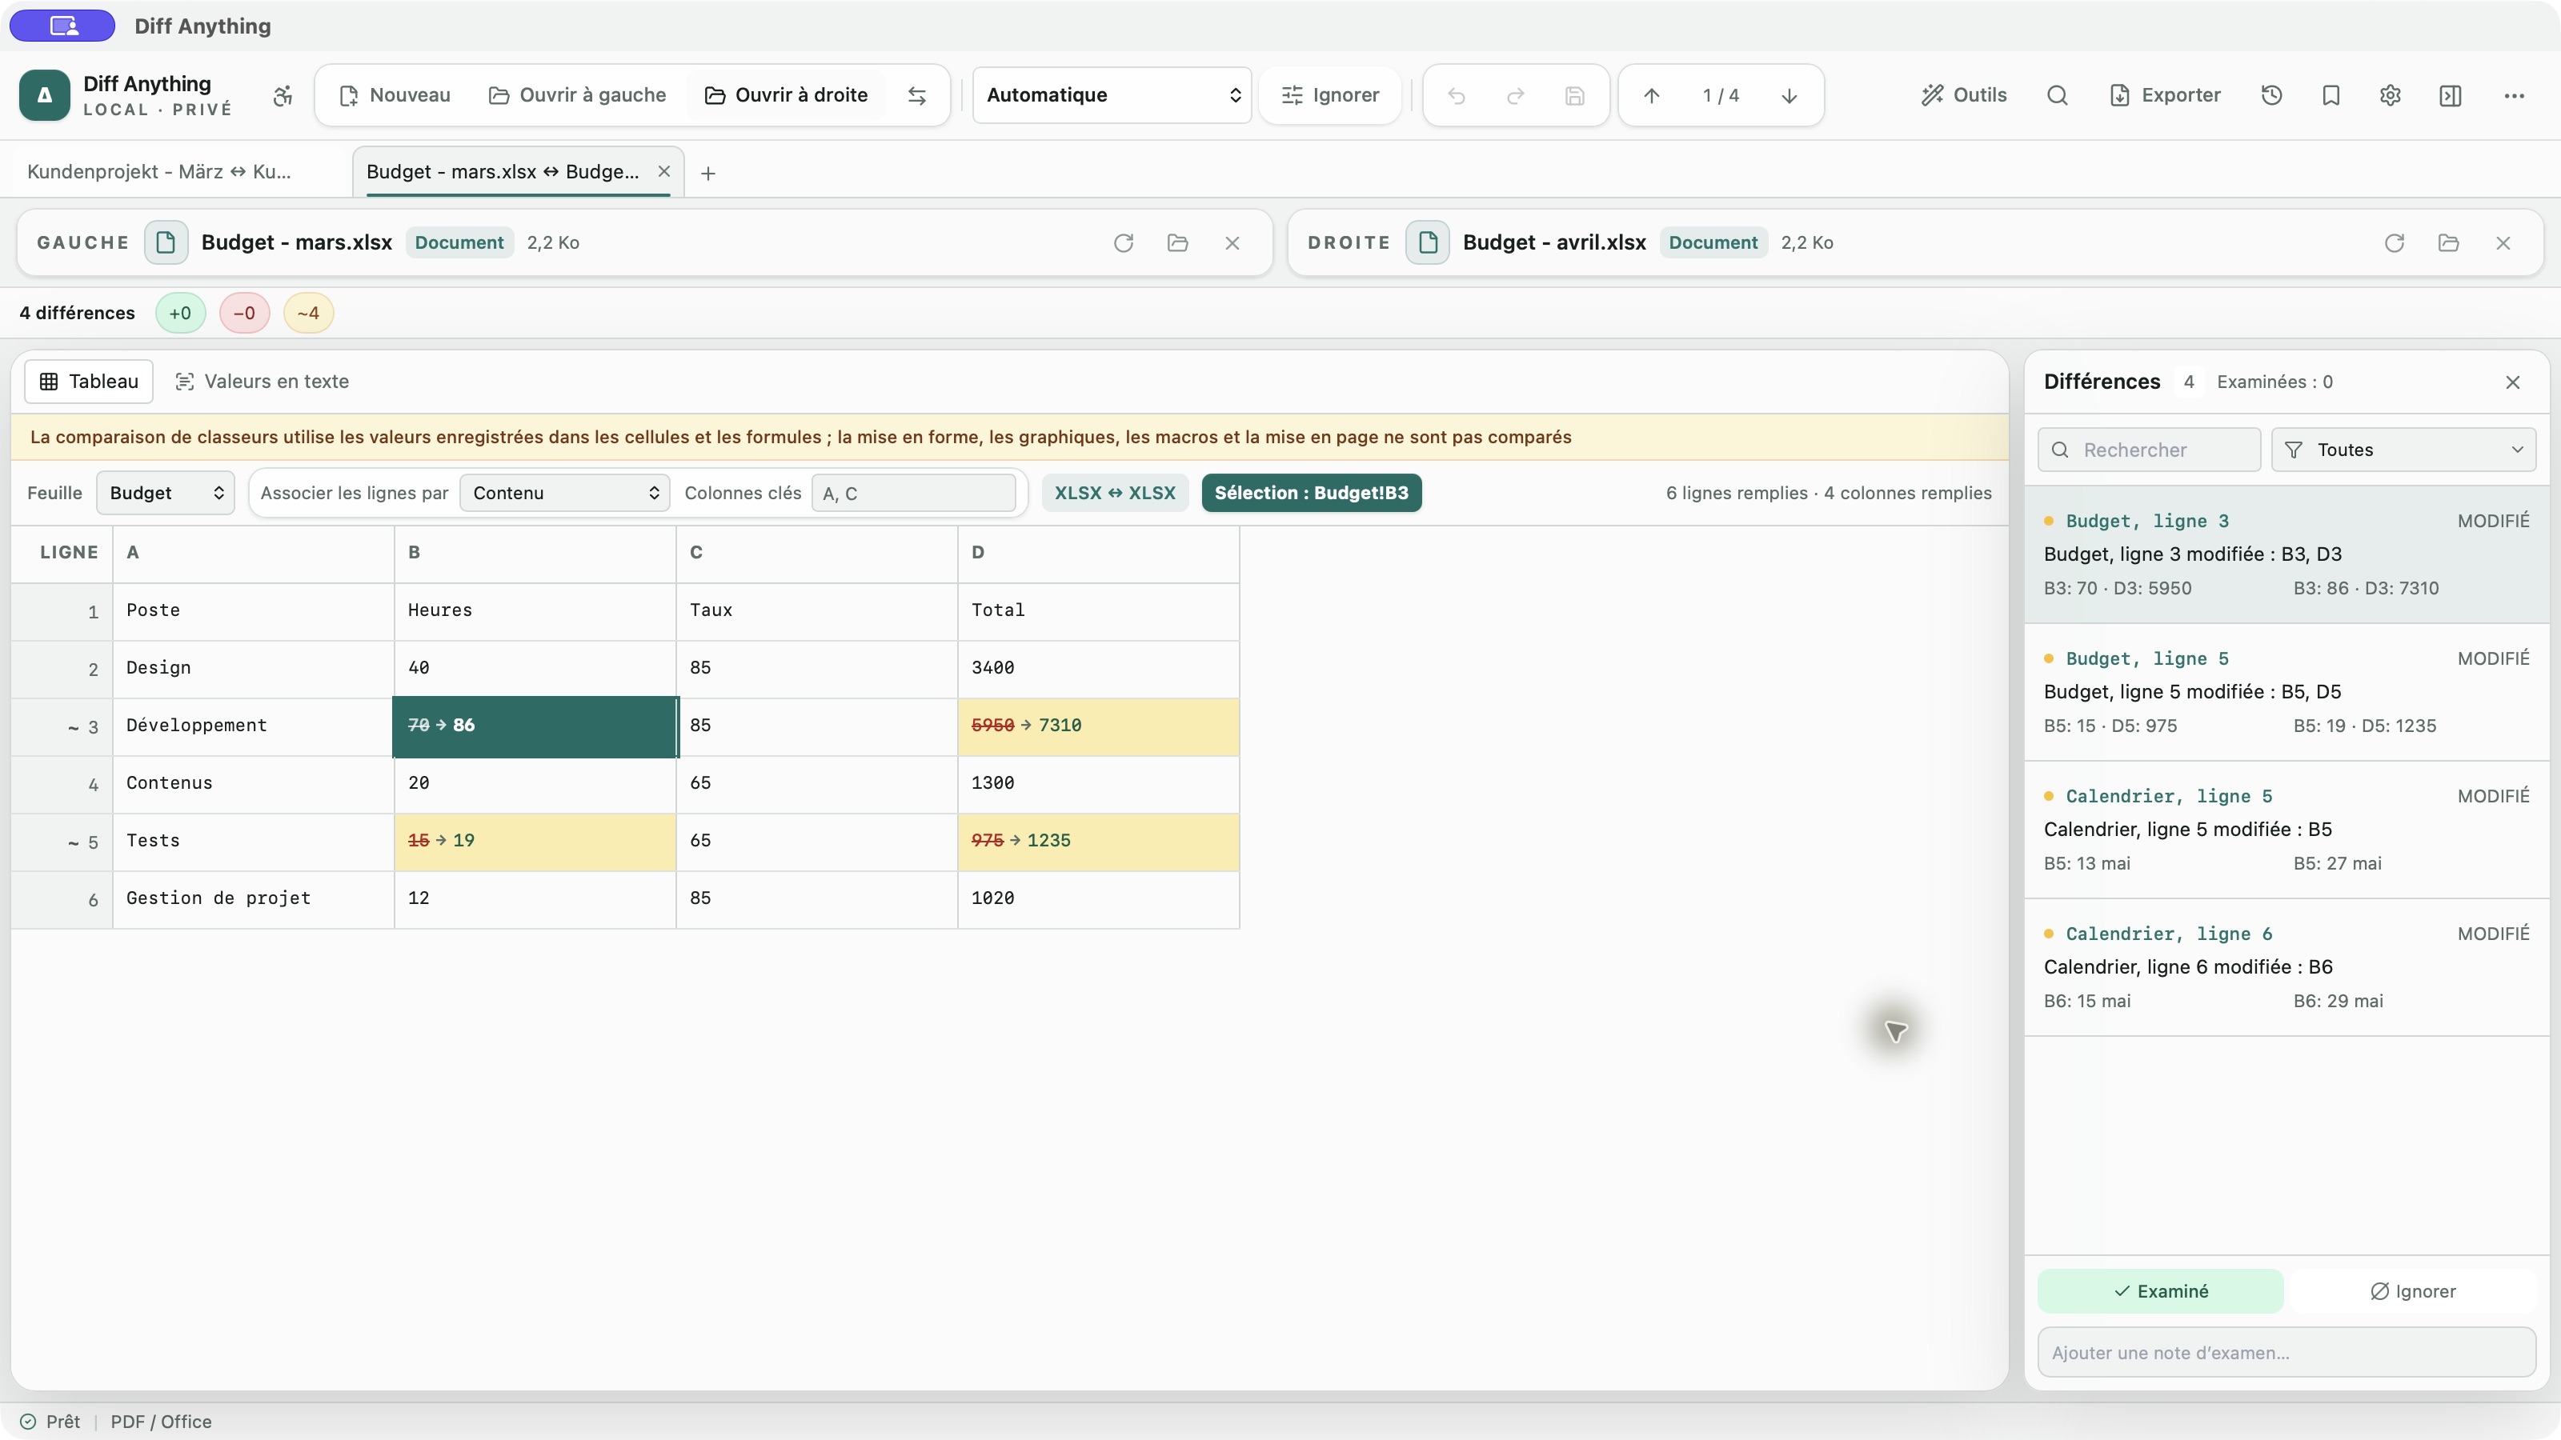This screenshot has width=2561, height=1440.
Task: Open the Ignorer options button in toolbar
Action: pos(1330,95)
